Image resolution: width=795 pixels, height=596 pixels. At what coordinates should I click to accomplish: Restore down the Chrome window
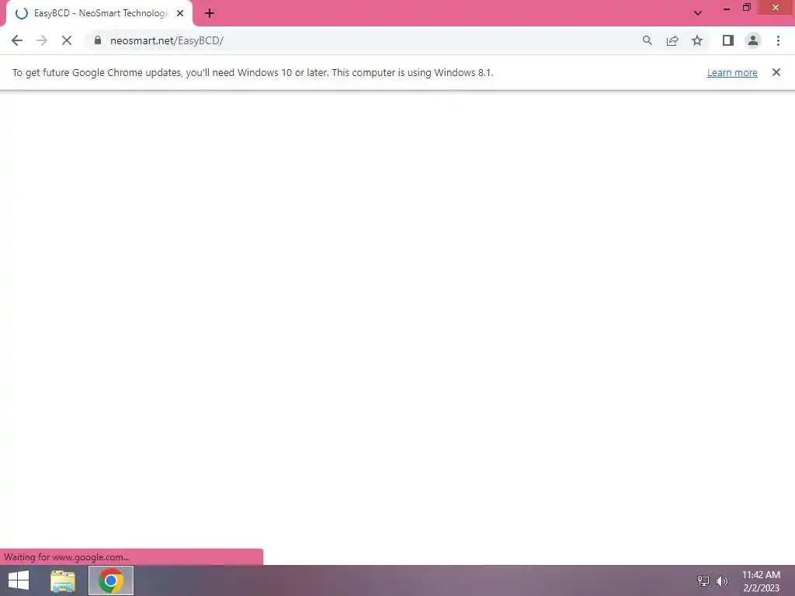point(746,8)
